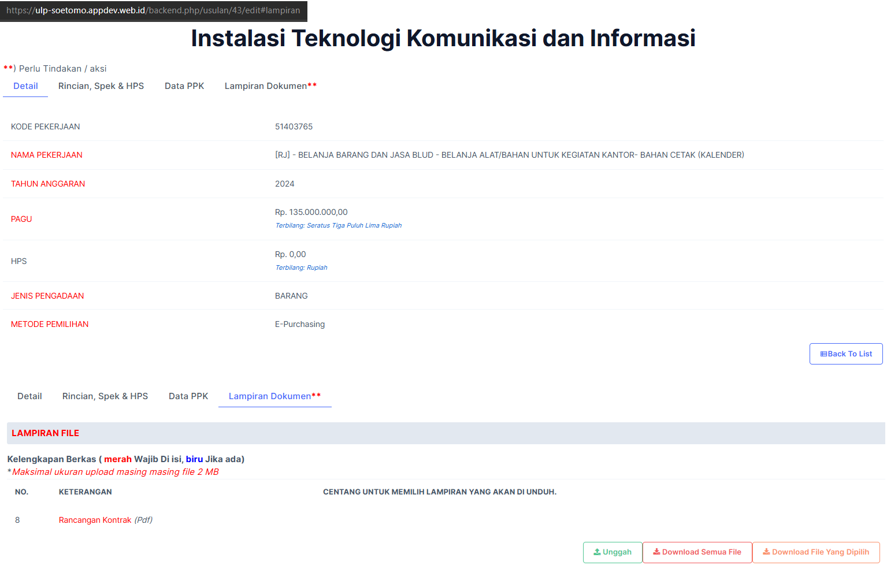Viewport: 887px width, 569px height.
Task: Open lower Rincian, Spek & HPS tab
Action: click(x=105, y=396)
